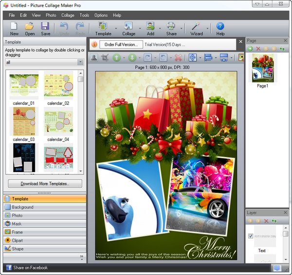Click the template list scroll down arrow
The width and height of the screenshot is (292, 275).
coord(81,171)
